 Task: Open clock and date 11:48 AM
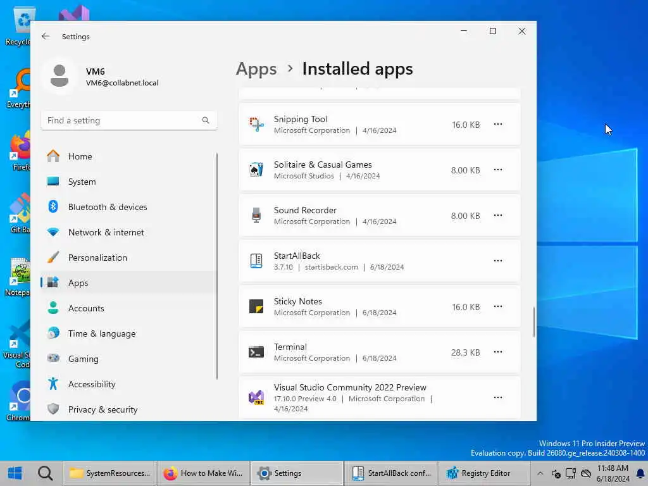click(x=613, y=473)
